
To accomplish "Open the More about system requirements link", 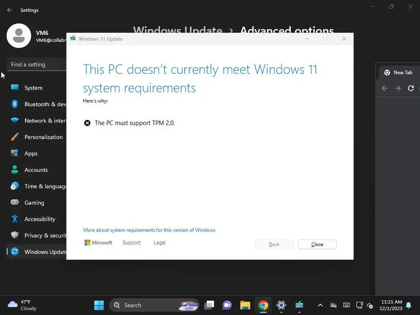I will coord(149,230).
